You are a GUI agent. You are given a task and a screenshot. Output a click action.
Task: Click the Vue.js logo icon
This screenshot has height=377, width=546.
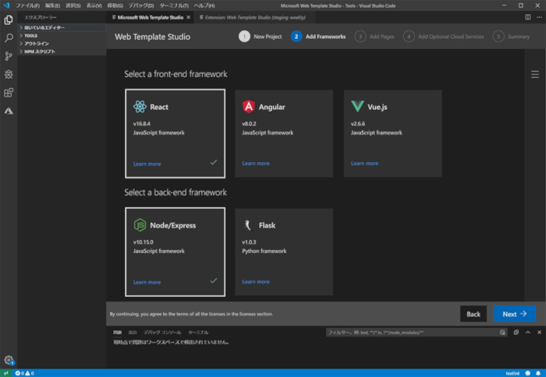pyautogui.click(x=357, y=106)
